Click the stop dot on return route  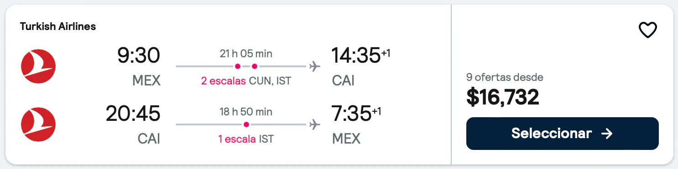point(246,124)
